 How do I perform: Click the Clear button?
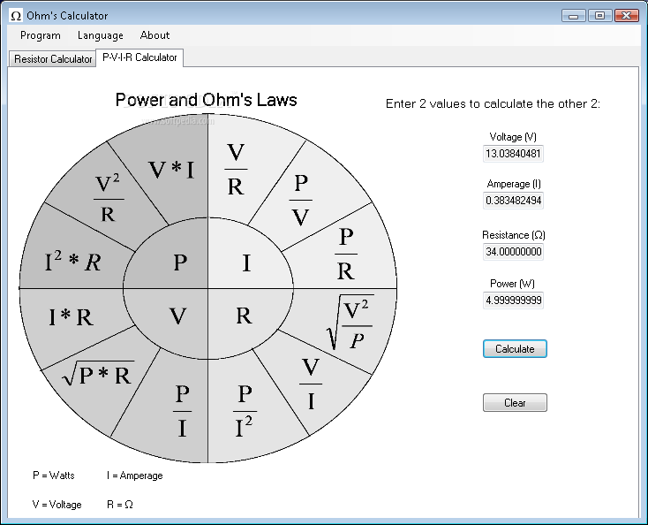click(x=515, y=402)
